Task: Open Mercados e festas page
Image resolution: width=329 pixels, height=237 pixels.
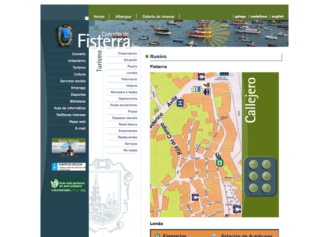Action: [x=124, y=92]
